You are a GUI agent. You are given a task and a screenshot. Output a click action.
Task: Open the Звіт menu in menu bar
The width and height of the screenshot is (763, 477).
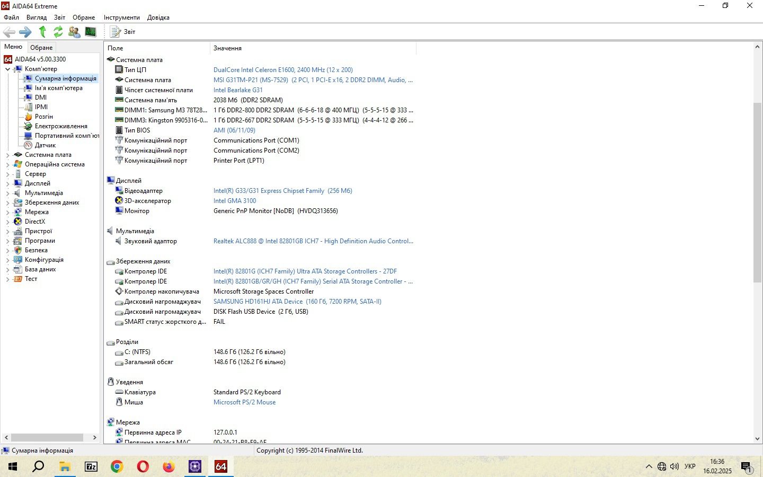(59, 17)
